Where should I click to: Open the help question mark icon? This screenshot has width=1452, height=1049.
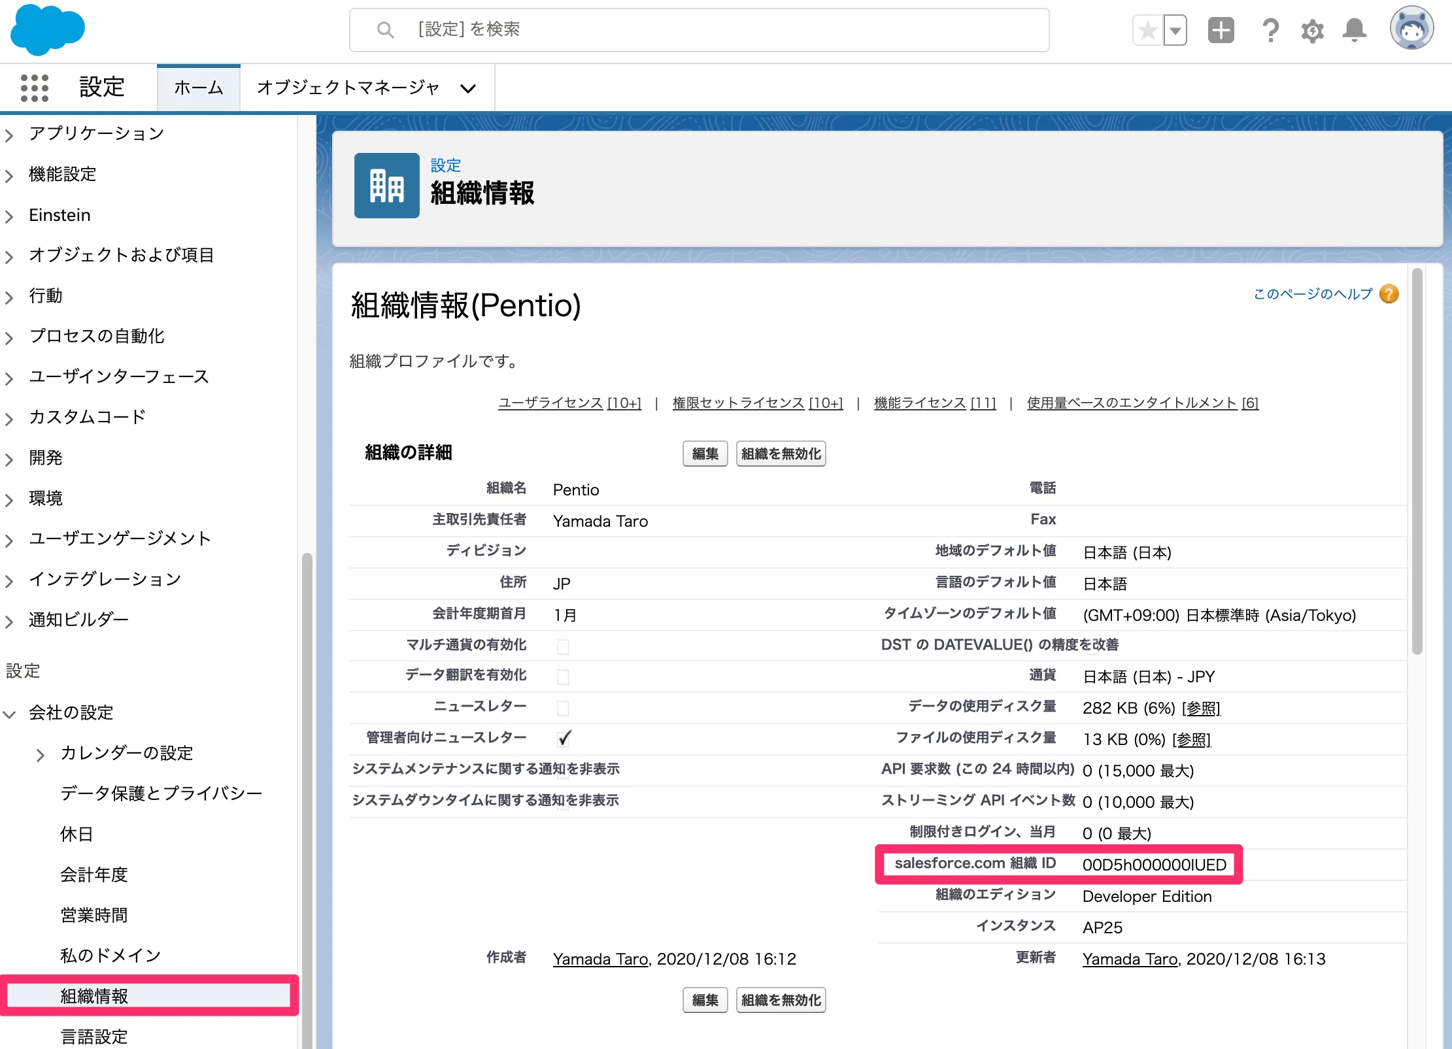[x=1270, y=31]
